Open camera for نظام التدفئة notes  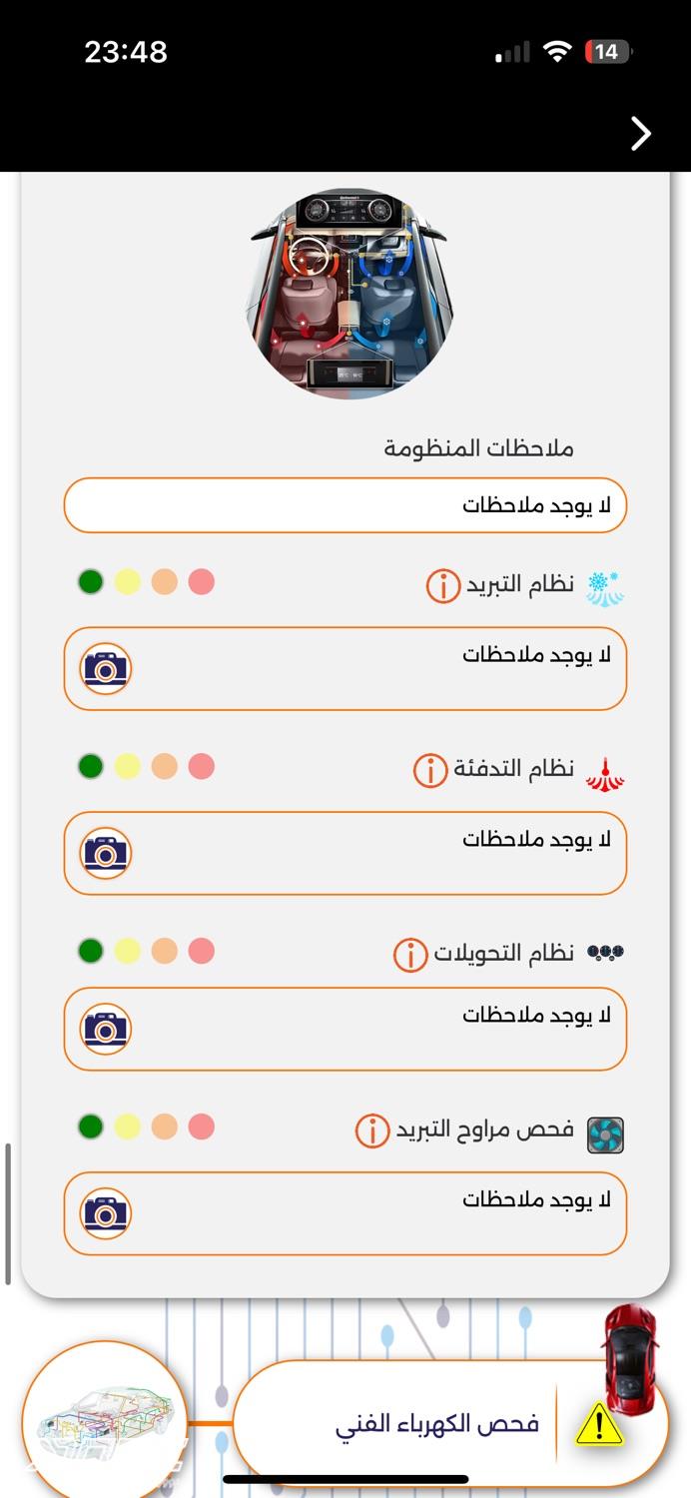pos(106,853)
